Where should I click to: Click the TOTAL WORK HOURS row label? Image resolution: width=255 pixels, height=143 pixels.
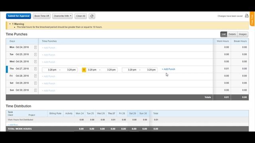click(20, 129)
